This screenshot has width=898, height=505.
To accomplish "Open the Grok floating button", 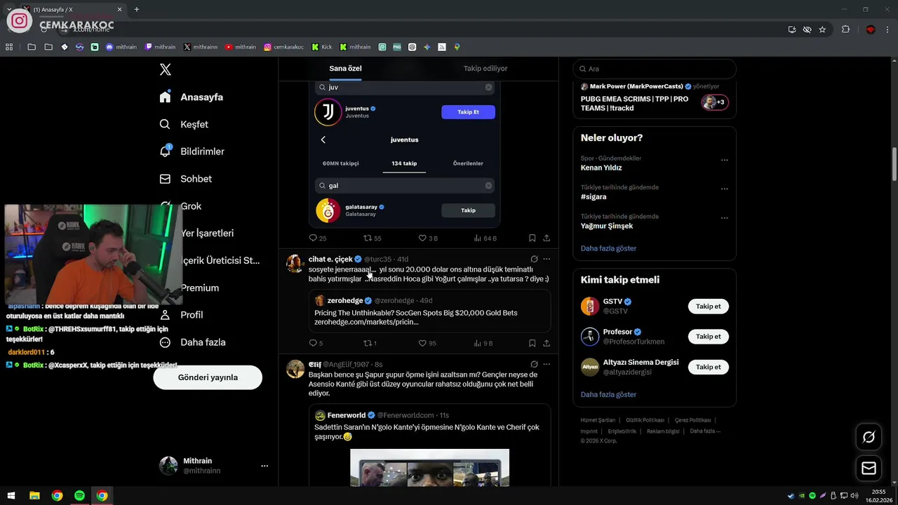I will (x=869, y=437).
